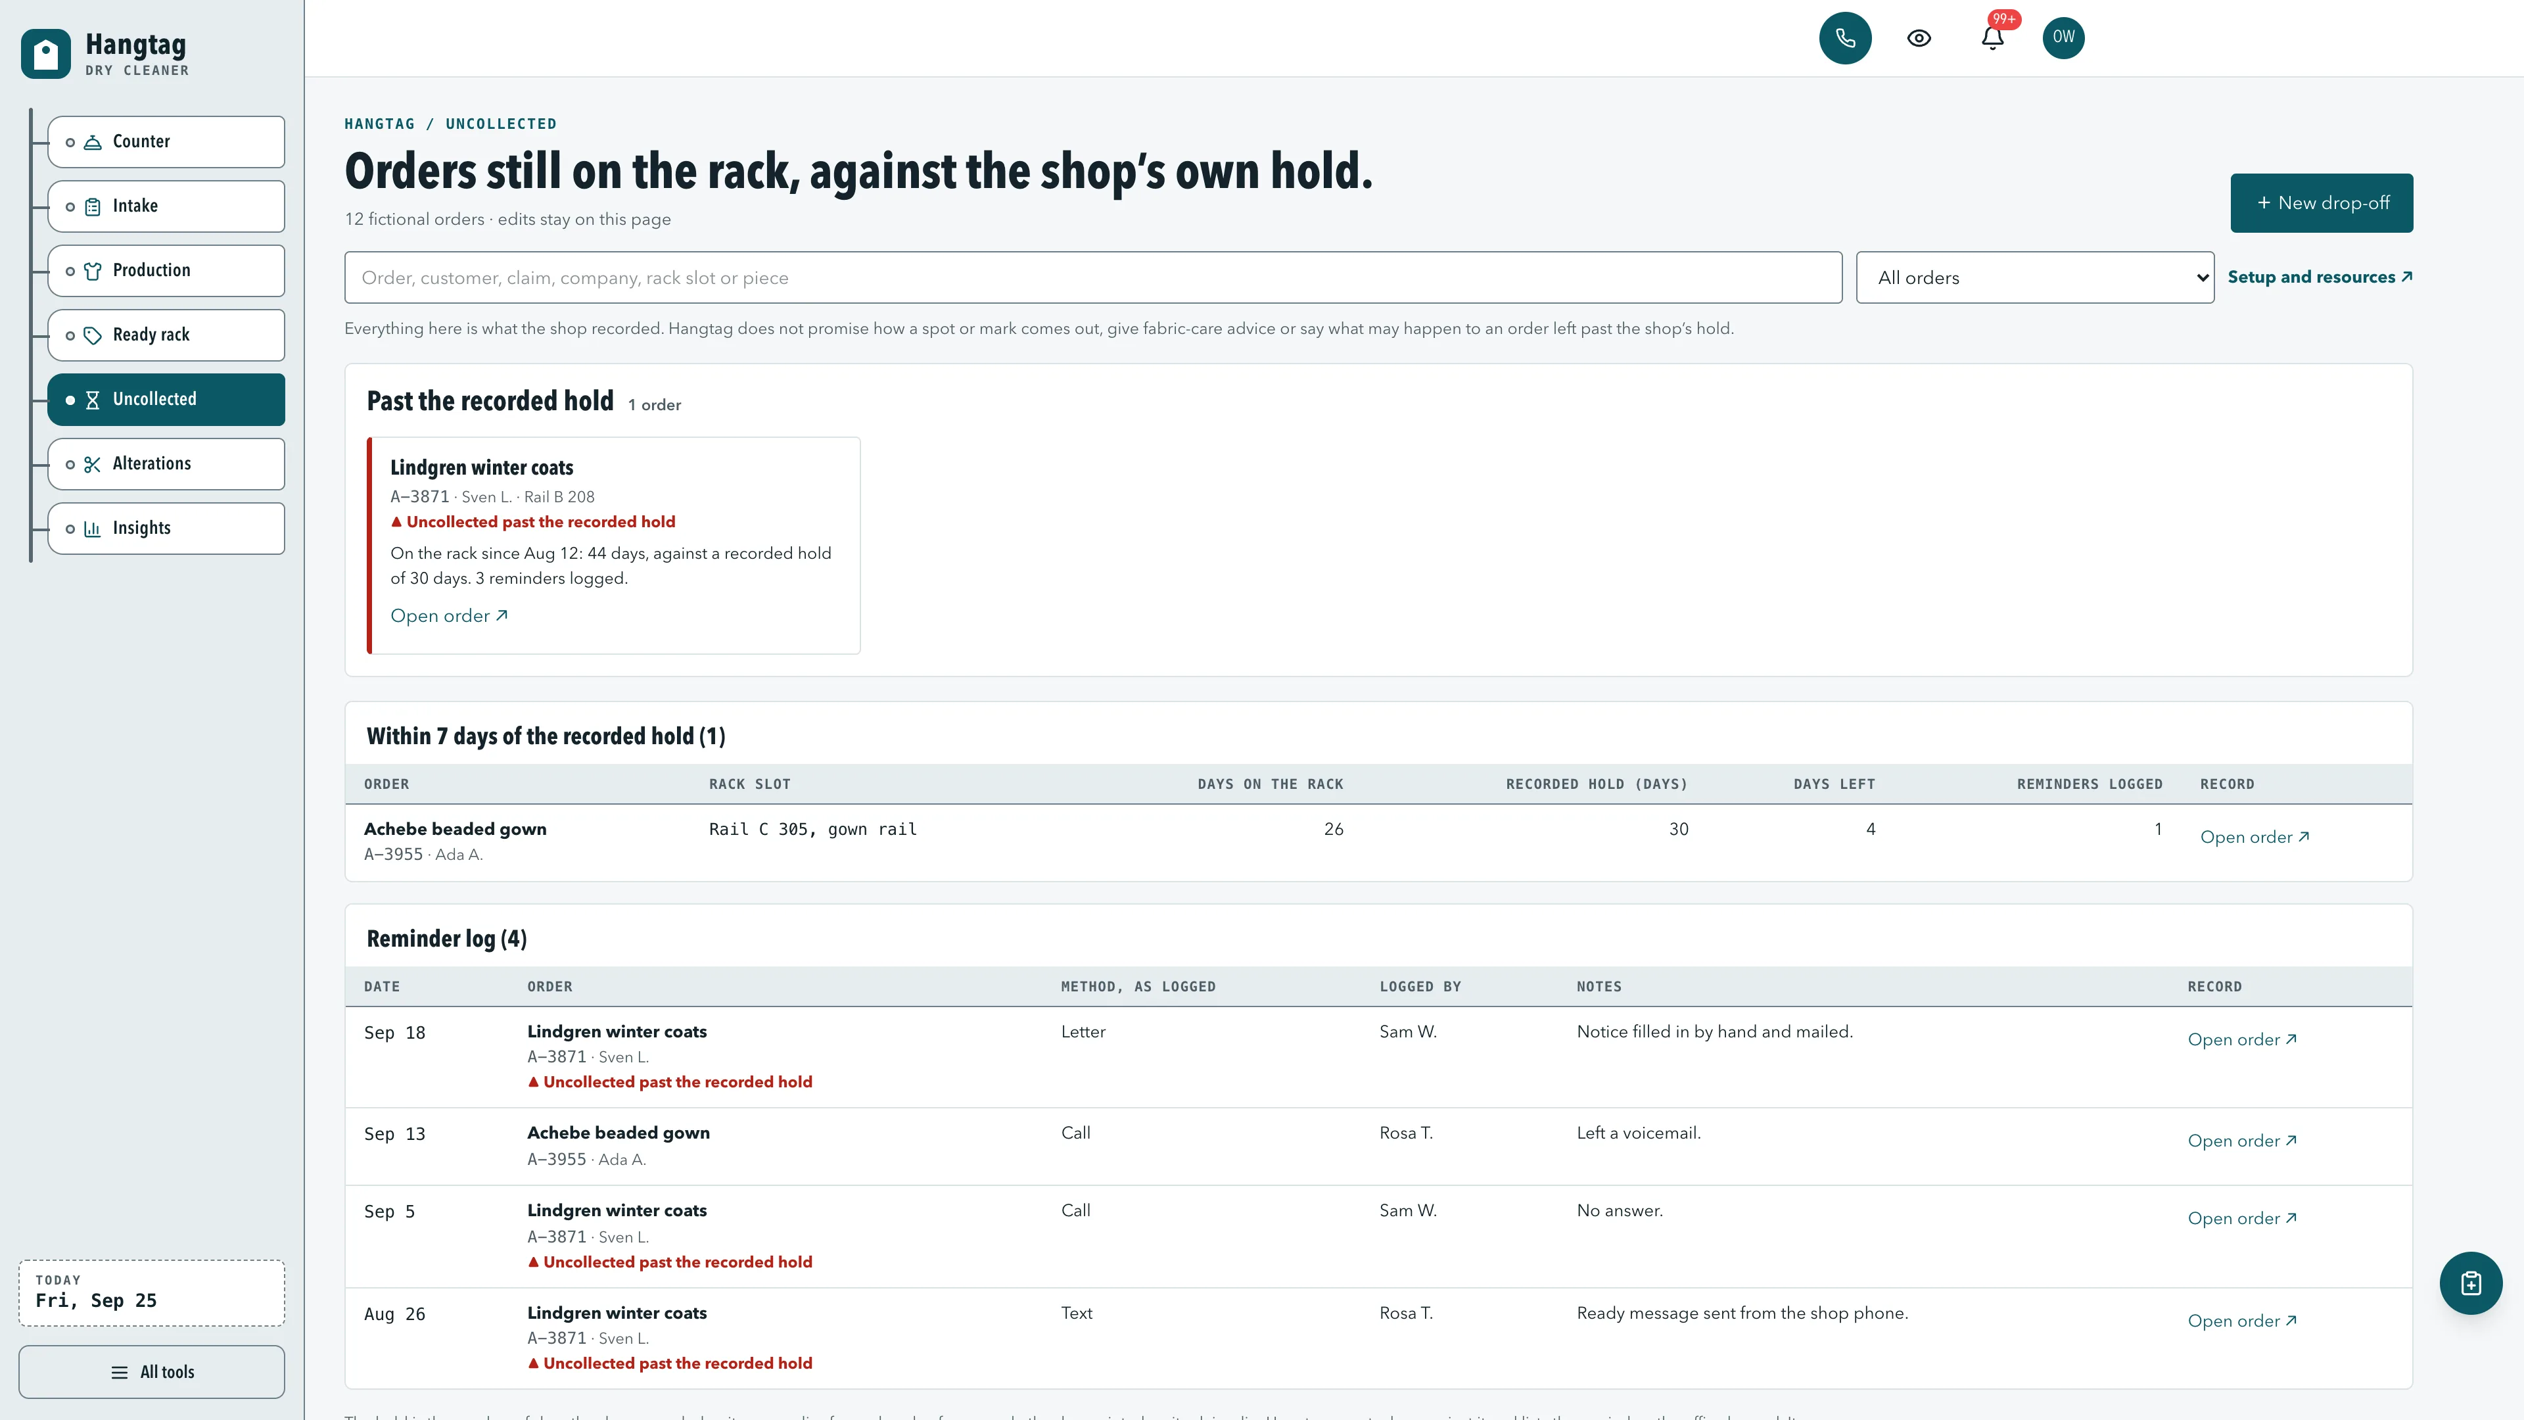Click 'Notice filled in by hand and mailed.' note

coord(1715,1032)
